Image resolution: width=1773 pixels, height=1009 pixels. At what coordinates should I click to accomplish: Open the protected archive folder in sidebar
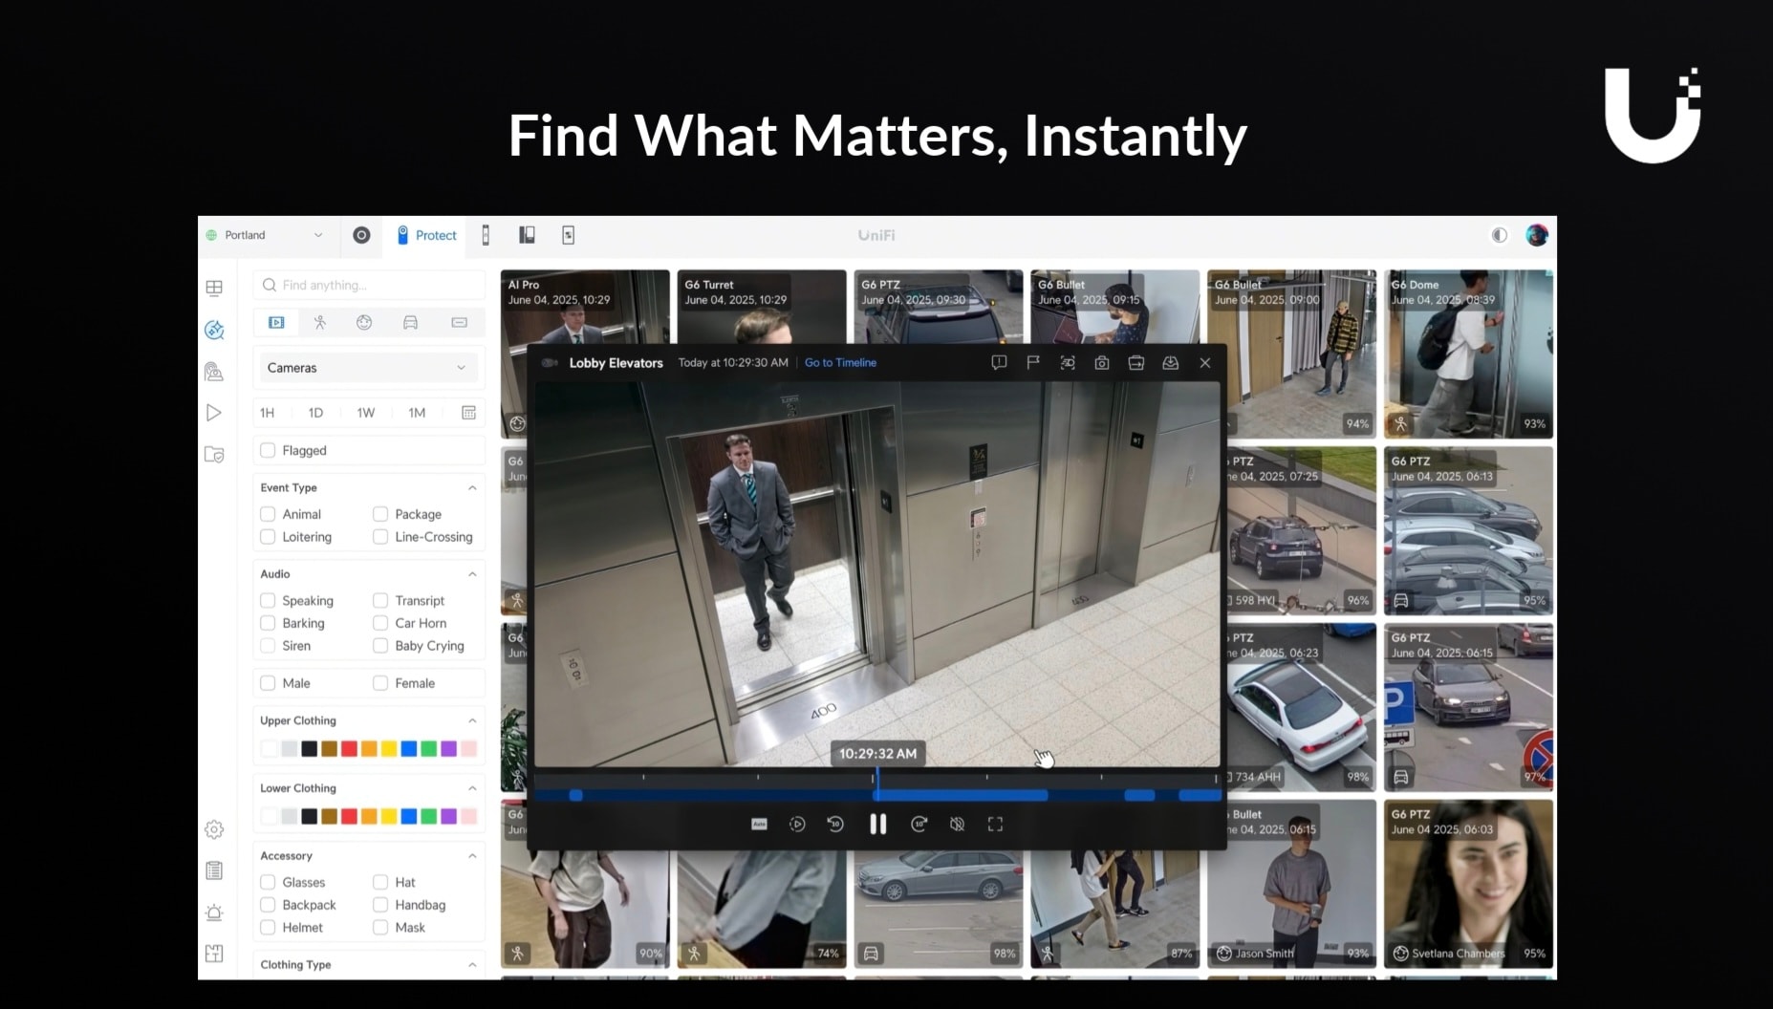(214, 455)
